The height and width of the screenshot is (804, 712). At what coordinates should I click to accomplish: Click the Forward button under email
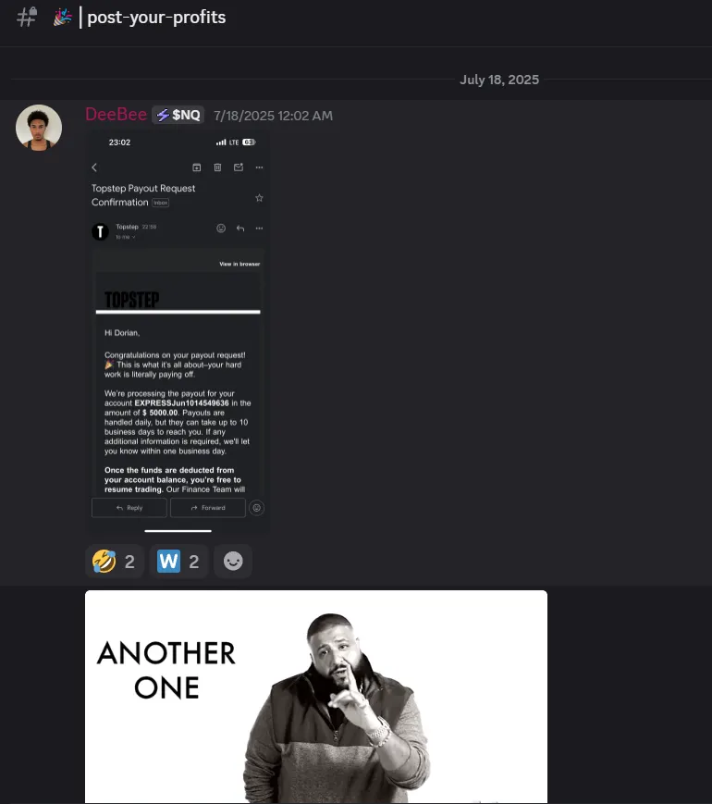click(208, 508)
